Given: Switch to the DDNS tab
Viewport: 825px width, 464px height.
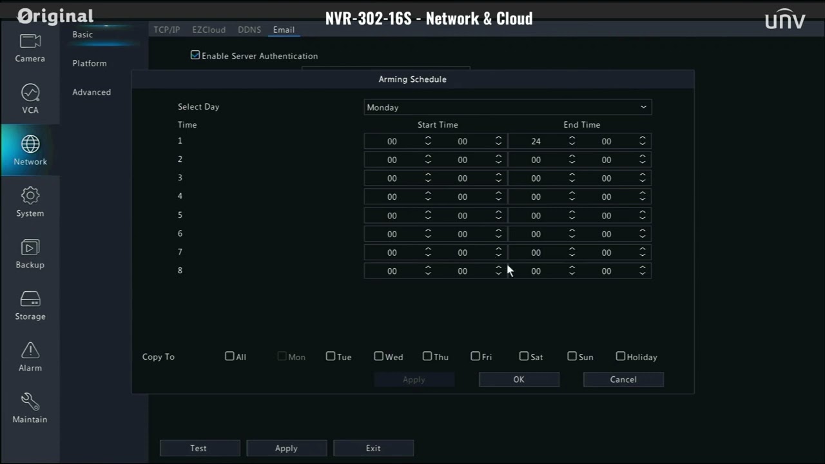Looking at the screenshot, I should pos(249,30).
